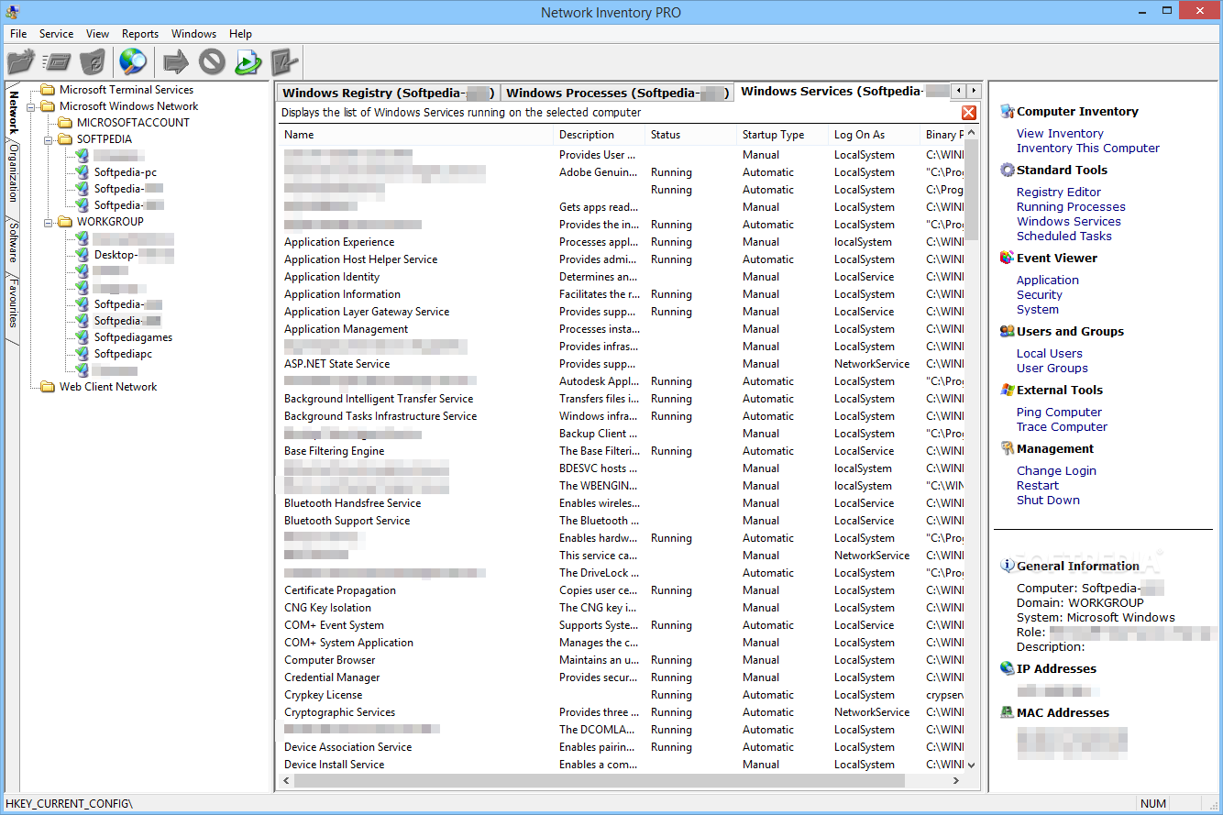
Task: Open the View Inventory link
Action: 1060,133
